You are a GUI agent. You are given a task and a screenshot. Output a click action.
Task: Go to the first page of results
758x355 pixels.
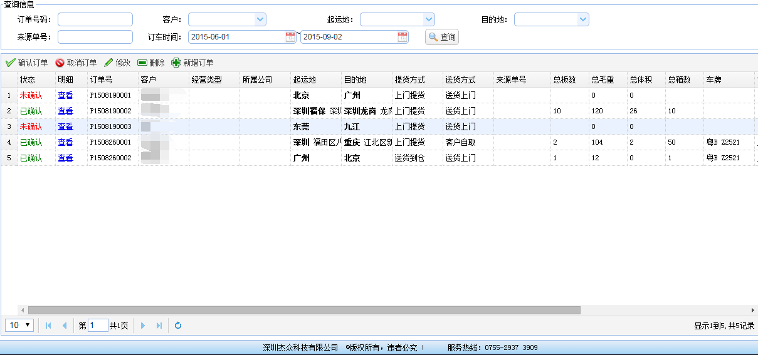click(x=48, y=326)
